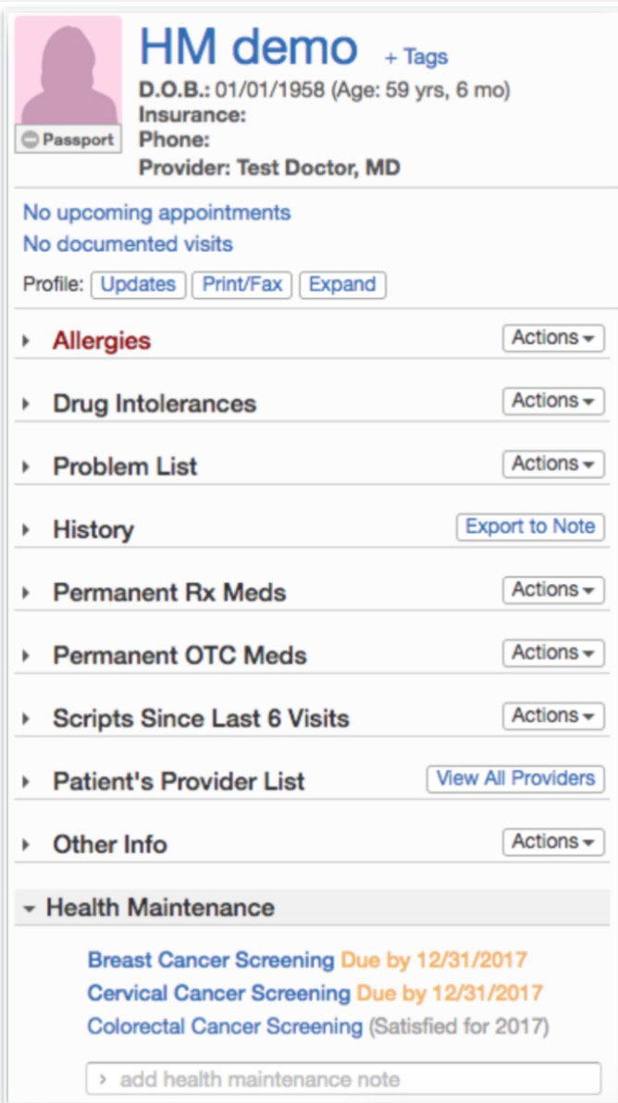Open the Allergies Actions menu

551,338
